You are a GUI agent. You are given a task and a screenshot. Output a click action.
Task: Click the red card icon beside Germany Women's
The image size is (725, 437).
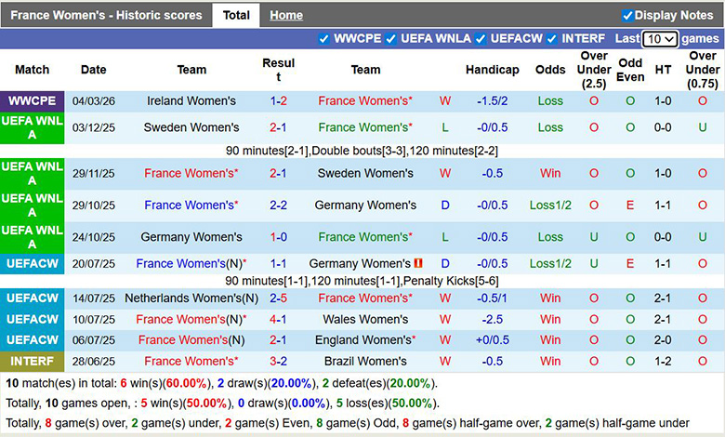[x=418, y=264]
